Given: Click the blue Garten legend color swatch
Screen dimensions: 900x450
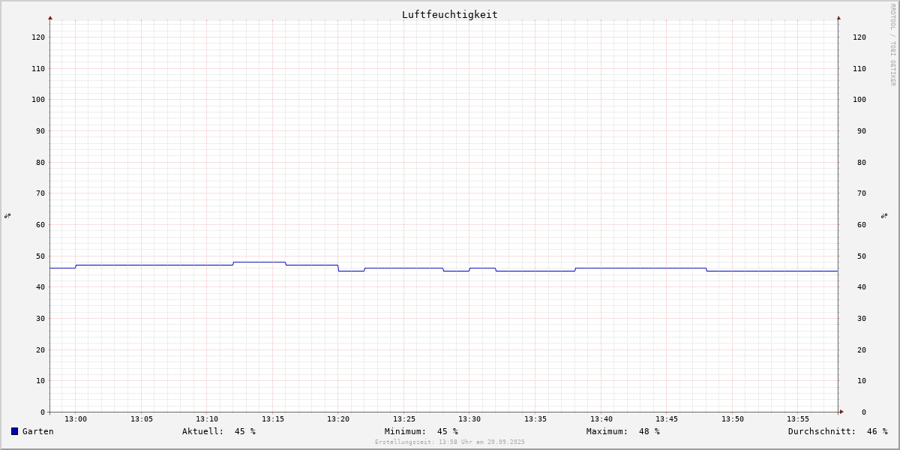Looking at the screenshot, I should tap(14, 431).
